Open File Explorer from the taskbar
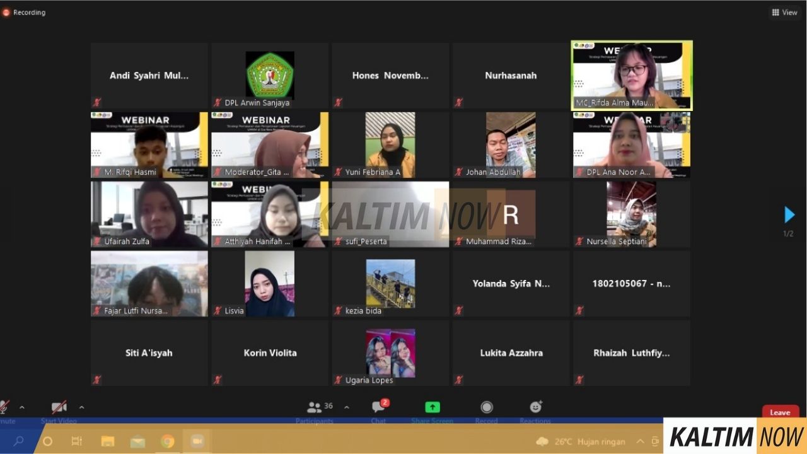Image resolution: width=807 pixels, height=454 pixels. coord(108,441)
